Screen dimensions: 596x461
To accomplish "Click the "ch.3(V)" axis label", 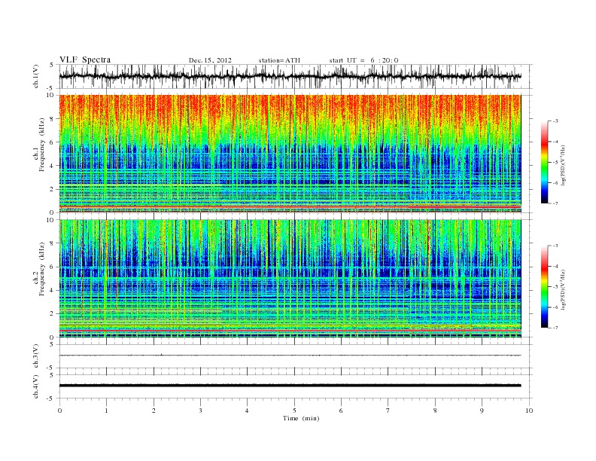I will [36, 356].
